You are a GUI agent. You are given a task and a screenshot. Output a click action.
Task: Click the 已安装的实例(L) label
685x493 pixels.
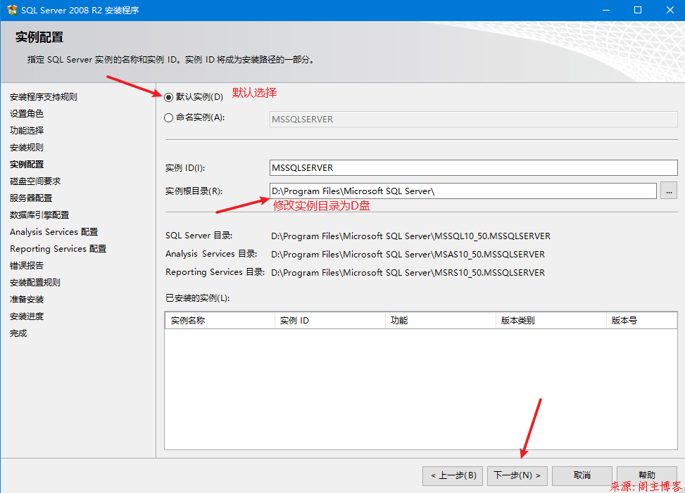[x=197, y=298]
